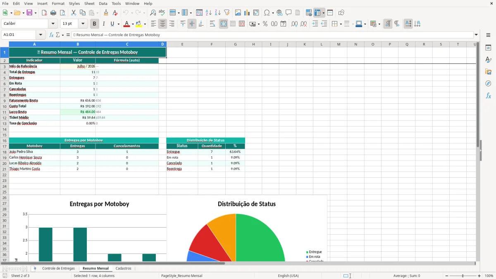496x279 pixels.
Task: Open the Underline style dropdown arrow
Action: (x=118, y=24)
